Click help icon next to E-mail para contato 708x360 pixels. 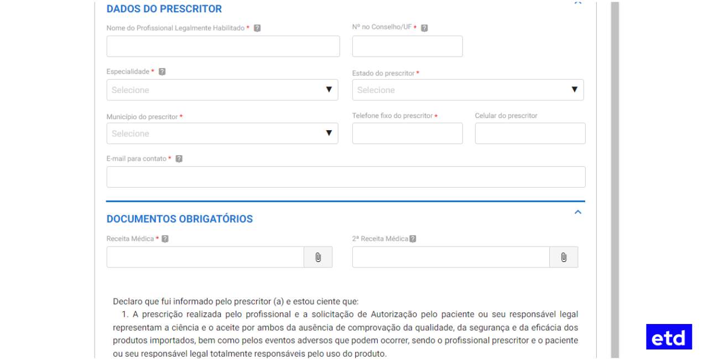coord(179,159)
